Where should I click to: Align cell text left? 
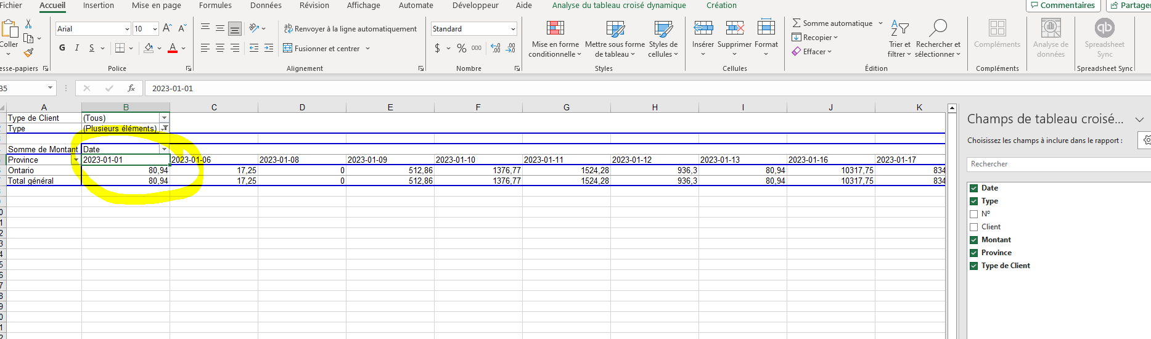click(x=205, y=48)
